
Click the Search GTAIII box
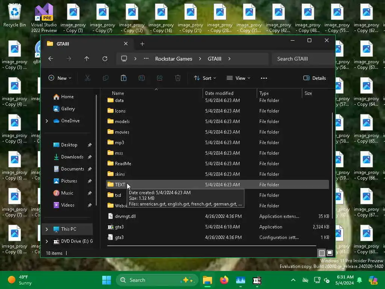pyautogui.click(x=303, y=59)
